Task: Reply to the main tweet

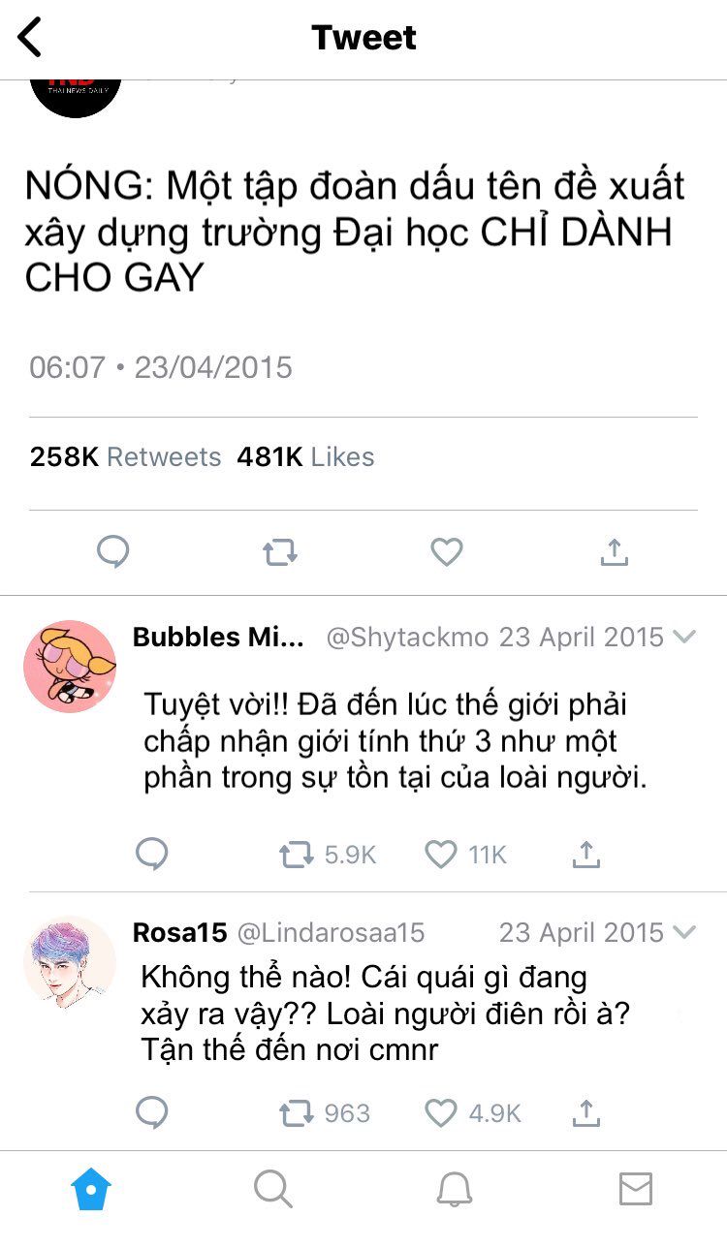Action: coord(113,552)
